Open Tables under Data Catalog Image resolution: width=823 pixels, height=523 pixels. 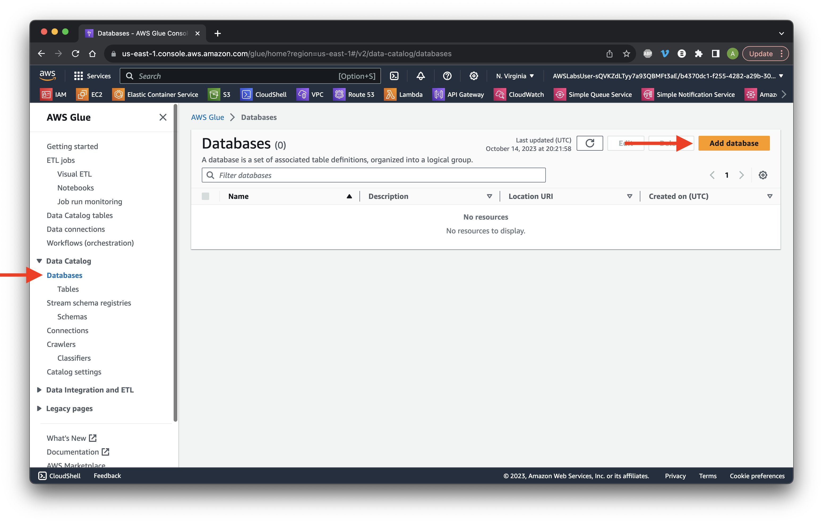click(68, 289)
